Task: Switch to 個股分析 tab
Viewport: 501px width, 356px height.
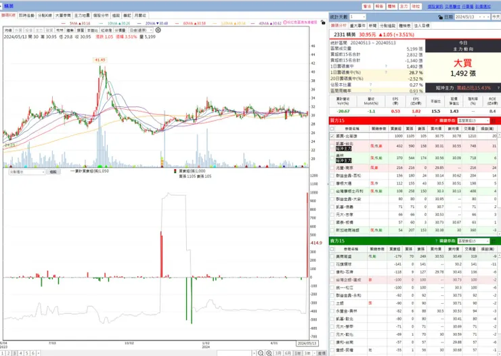Action: 101,16
